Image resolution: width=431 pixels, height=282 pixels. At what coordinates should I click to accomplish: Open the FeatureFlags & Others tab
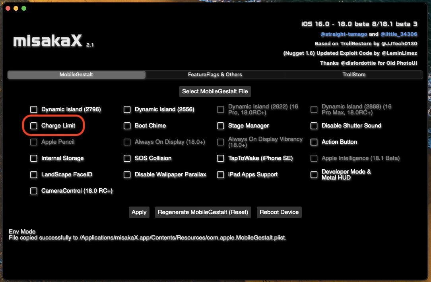(x=215, y=74)
